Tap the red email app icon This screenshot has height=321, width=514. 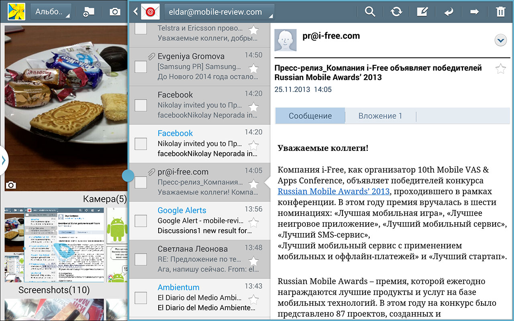coord(150,12)
